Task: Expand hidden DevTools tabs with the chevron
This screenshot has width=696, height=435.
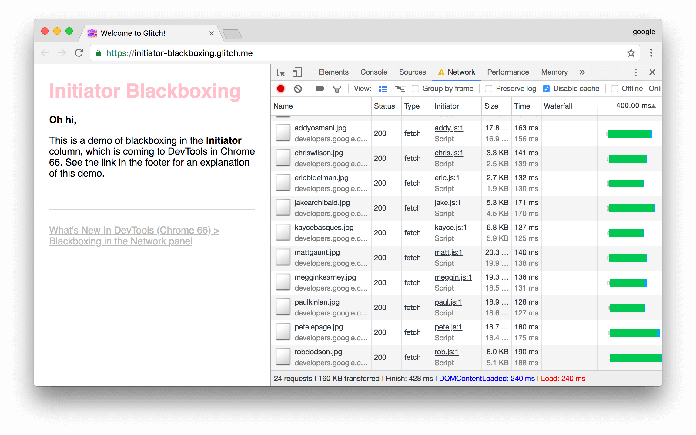Action: 582,72
